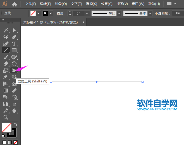Swap fill and stroke colors arrow
The height and width of the screenshot is (145, 184).
point(16,124)
